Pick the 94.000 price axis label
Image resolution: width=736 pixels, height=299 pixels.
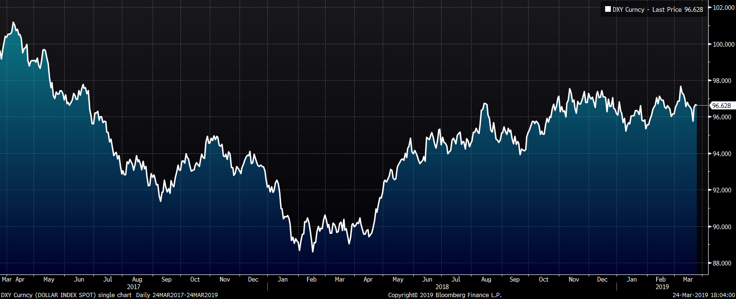click(722, 154)
